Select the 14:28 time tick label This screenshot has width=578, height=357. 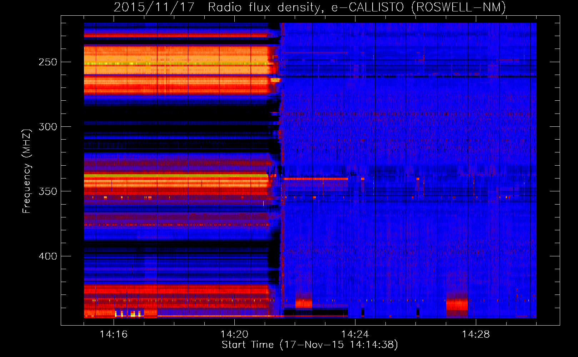475,335
